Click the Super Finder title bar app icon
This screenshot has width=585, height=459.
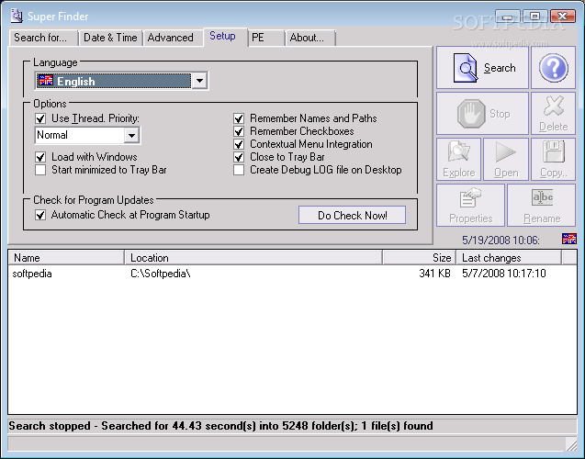click(x=17, y=16)
